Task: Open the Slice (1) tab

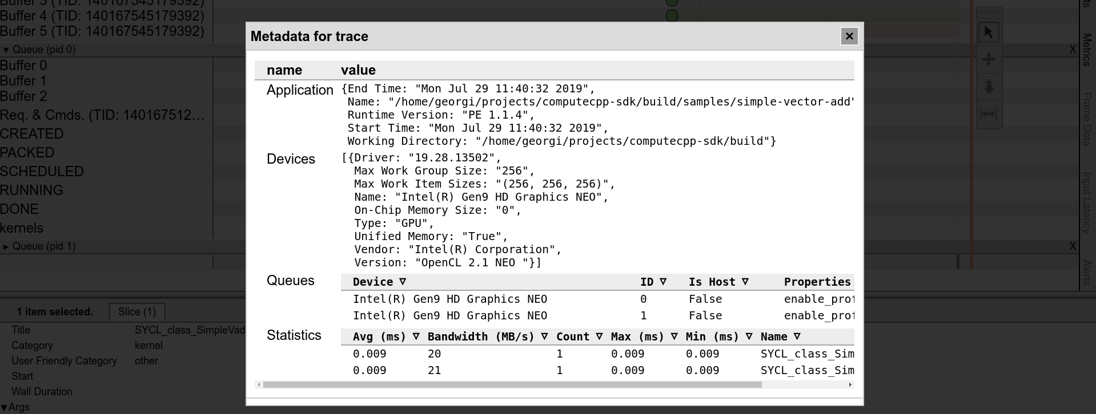Action: coord(137,312)
